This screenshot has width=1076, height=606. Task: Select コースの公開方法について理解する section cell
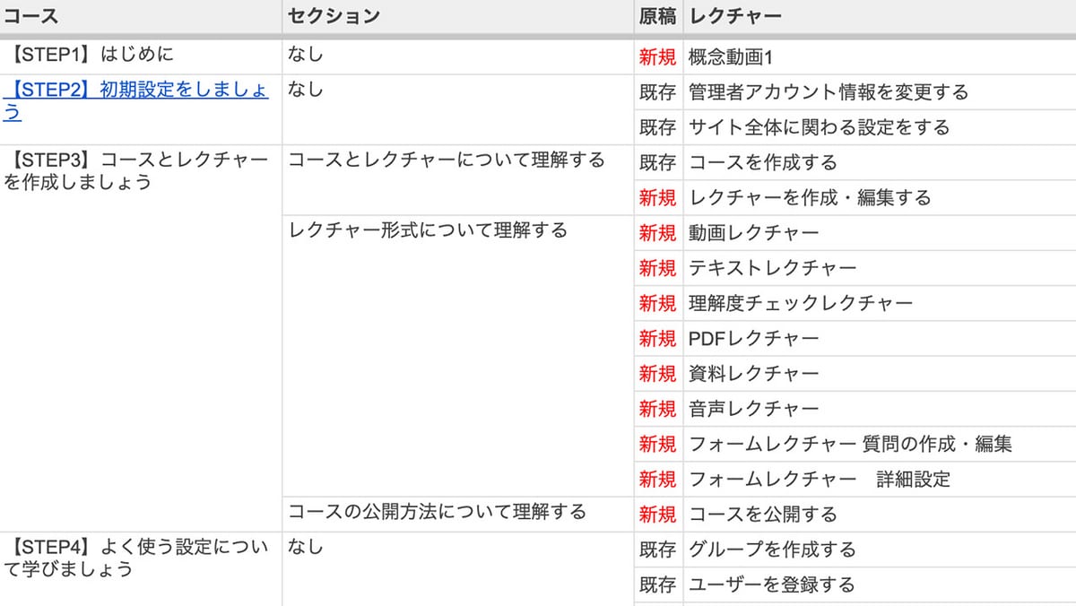click(x=457, y=515)
